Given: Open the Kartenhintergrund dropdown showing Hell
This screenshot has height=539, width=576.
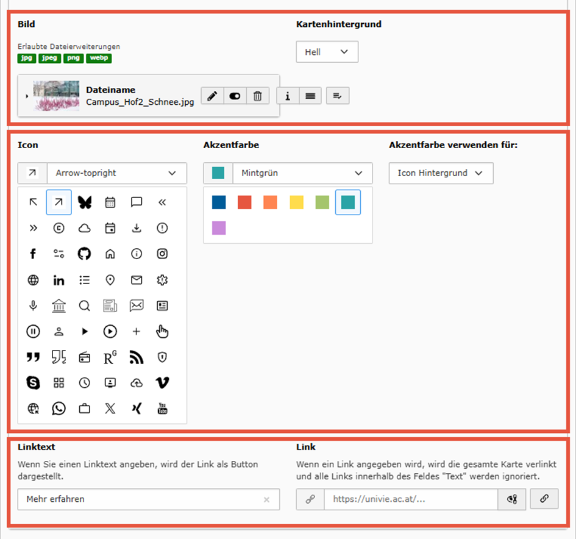Looking at the screenshot, I should tap(327, 52).
